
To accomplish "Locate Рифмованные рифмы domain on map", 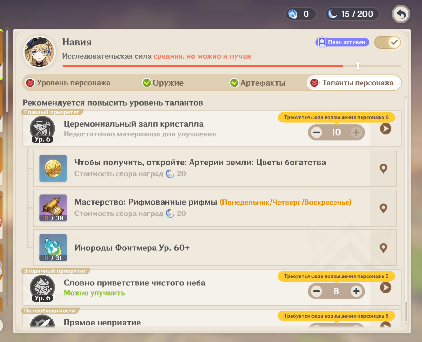I will (x=383, y=208).
